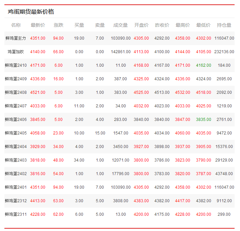
Task: Open the 鸡蛋加权 contract row
Action: [16, 52]
